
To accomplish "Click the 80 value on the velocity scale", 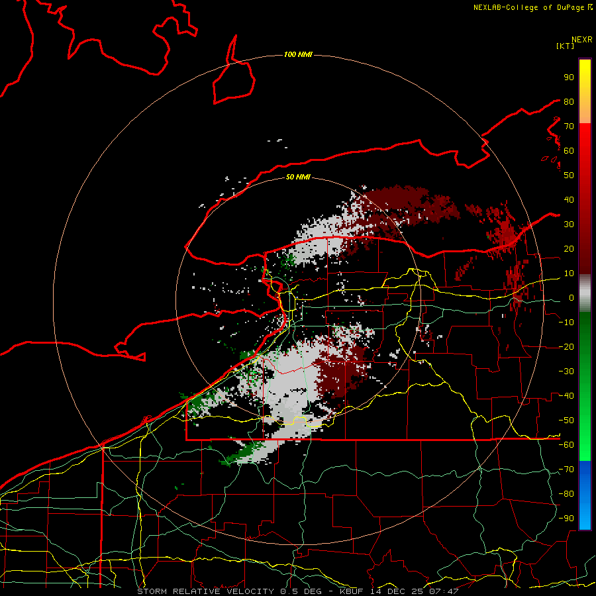I will coord(569,102).
